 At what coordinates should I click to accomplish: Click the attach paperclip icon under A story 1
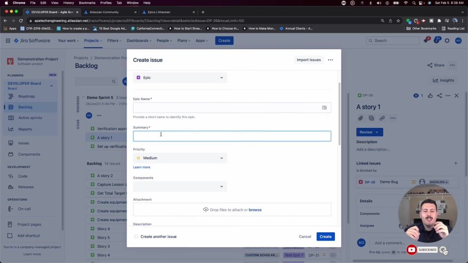[x=361, y=118]
